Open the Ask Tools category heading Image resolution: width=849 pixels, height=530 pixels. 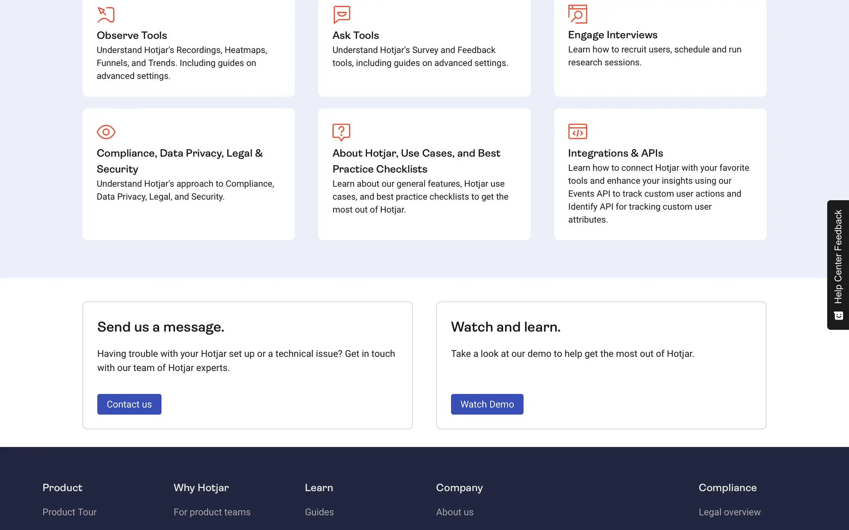pos(356,35)
